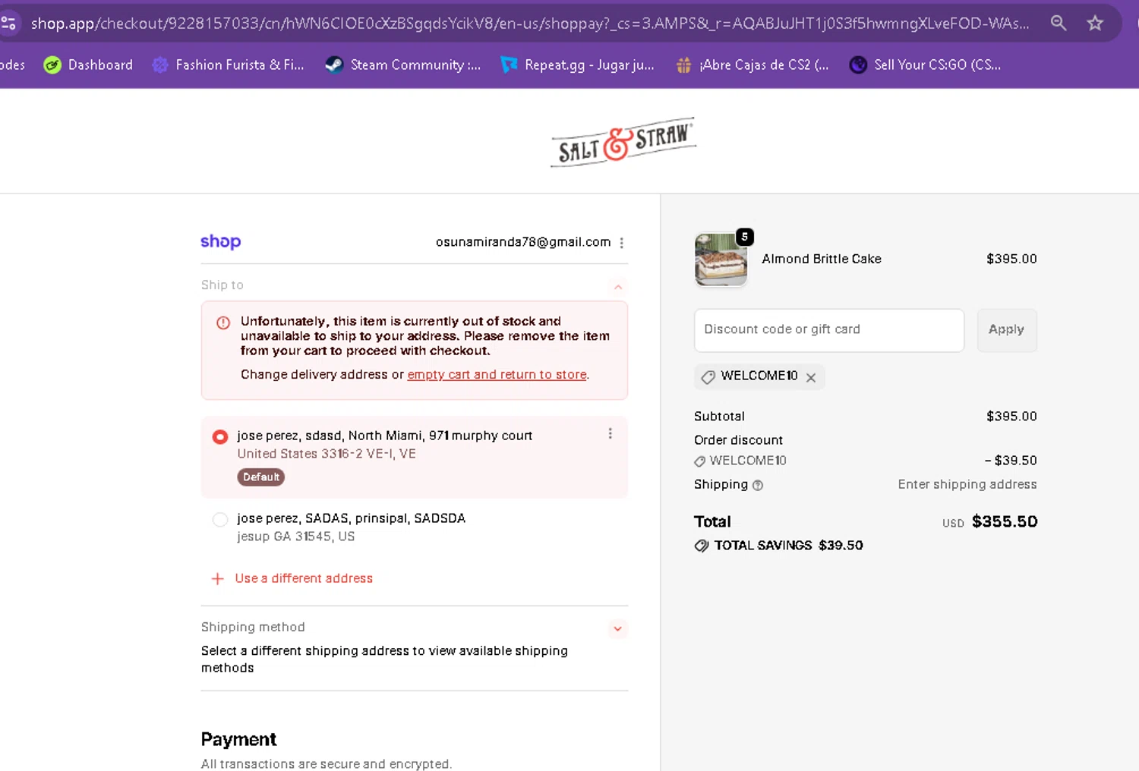Viewport: 1139px width, 771px height.
Task: Click the TOTAL SAVINGS tag icon
Action: click(702, 546)
